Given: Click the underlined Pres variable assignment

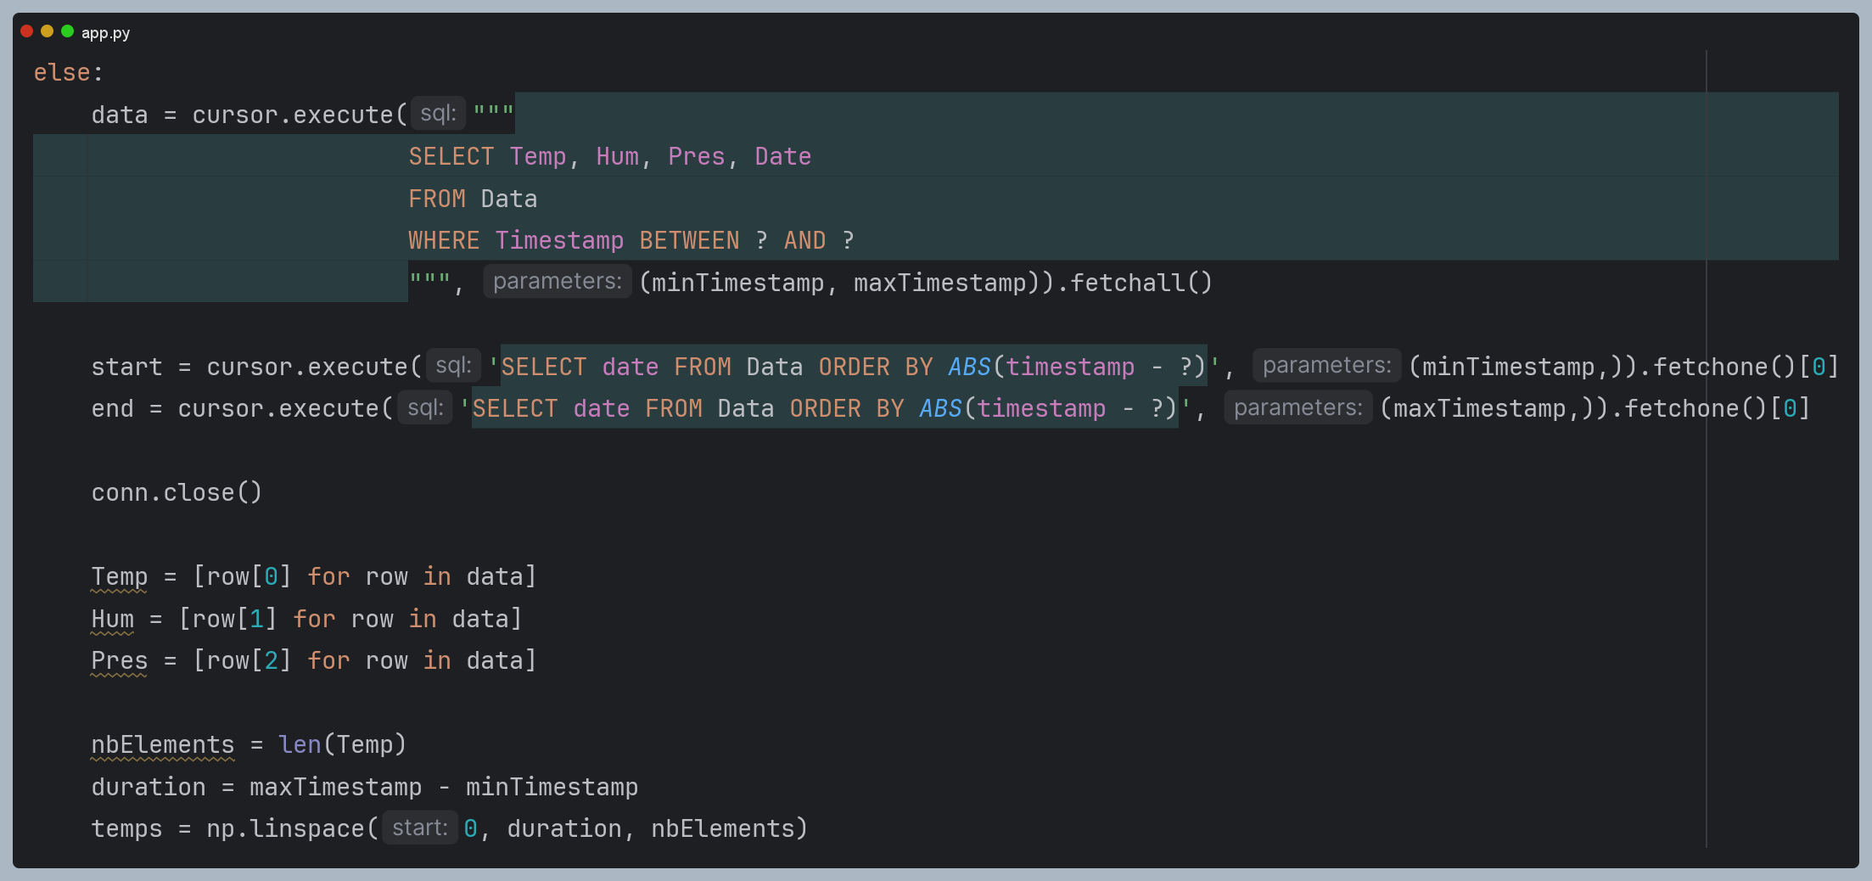Looking at the screenshot, I should coord(119,661).
